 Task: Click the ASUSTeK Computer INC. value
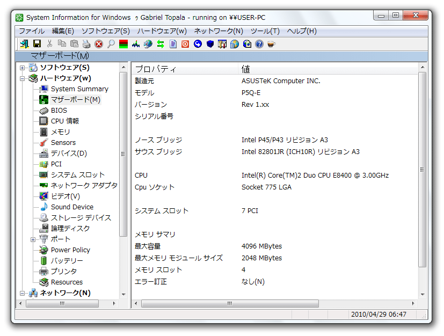(281, 81)
